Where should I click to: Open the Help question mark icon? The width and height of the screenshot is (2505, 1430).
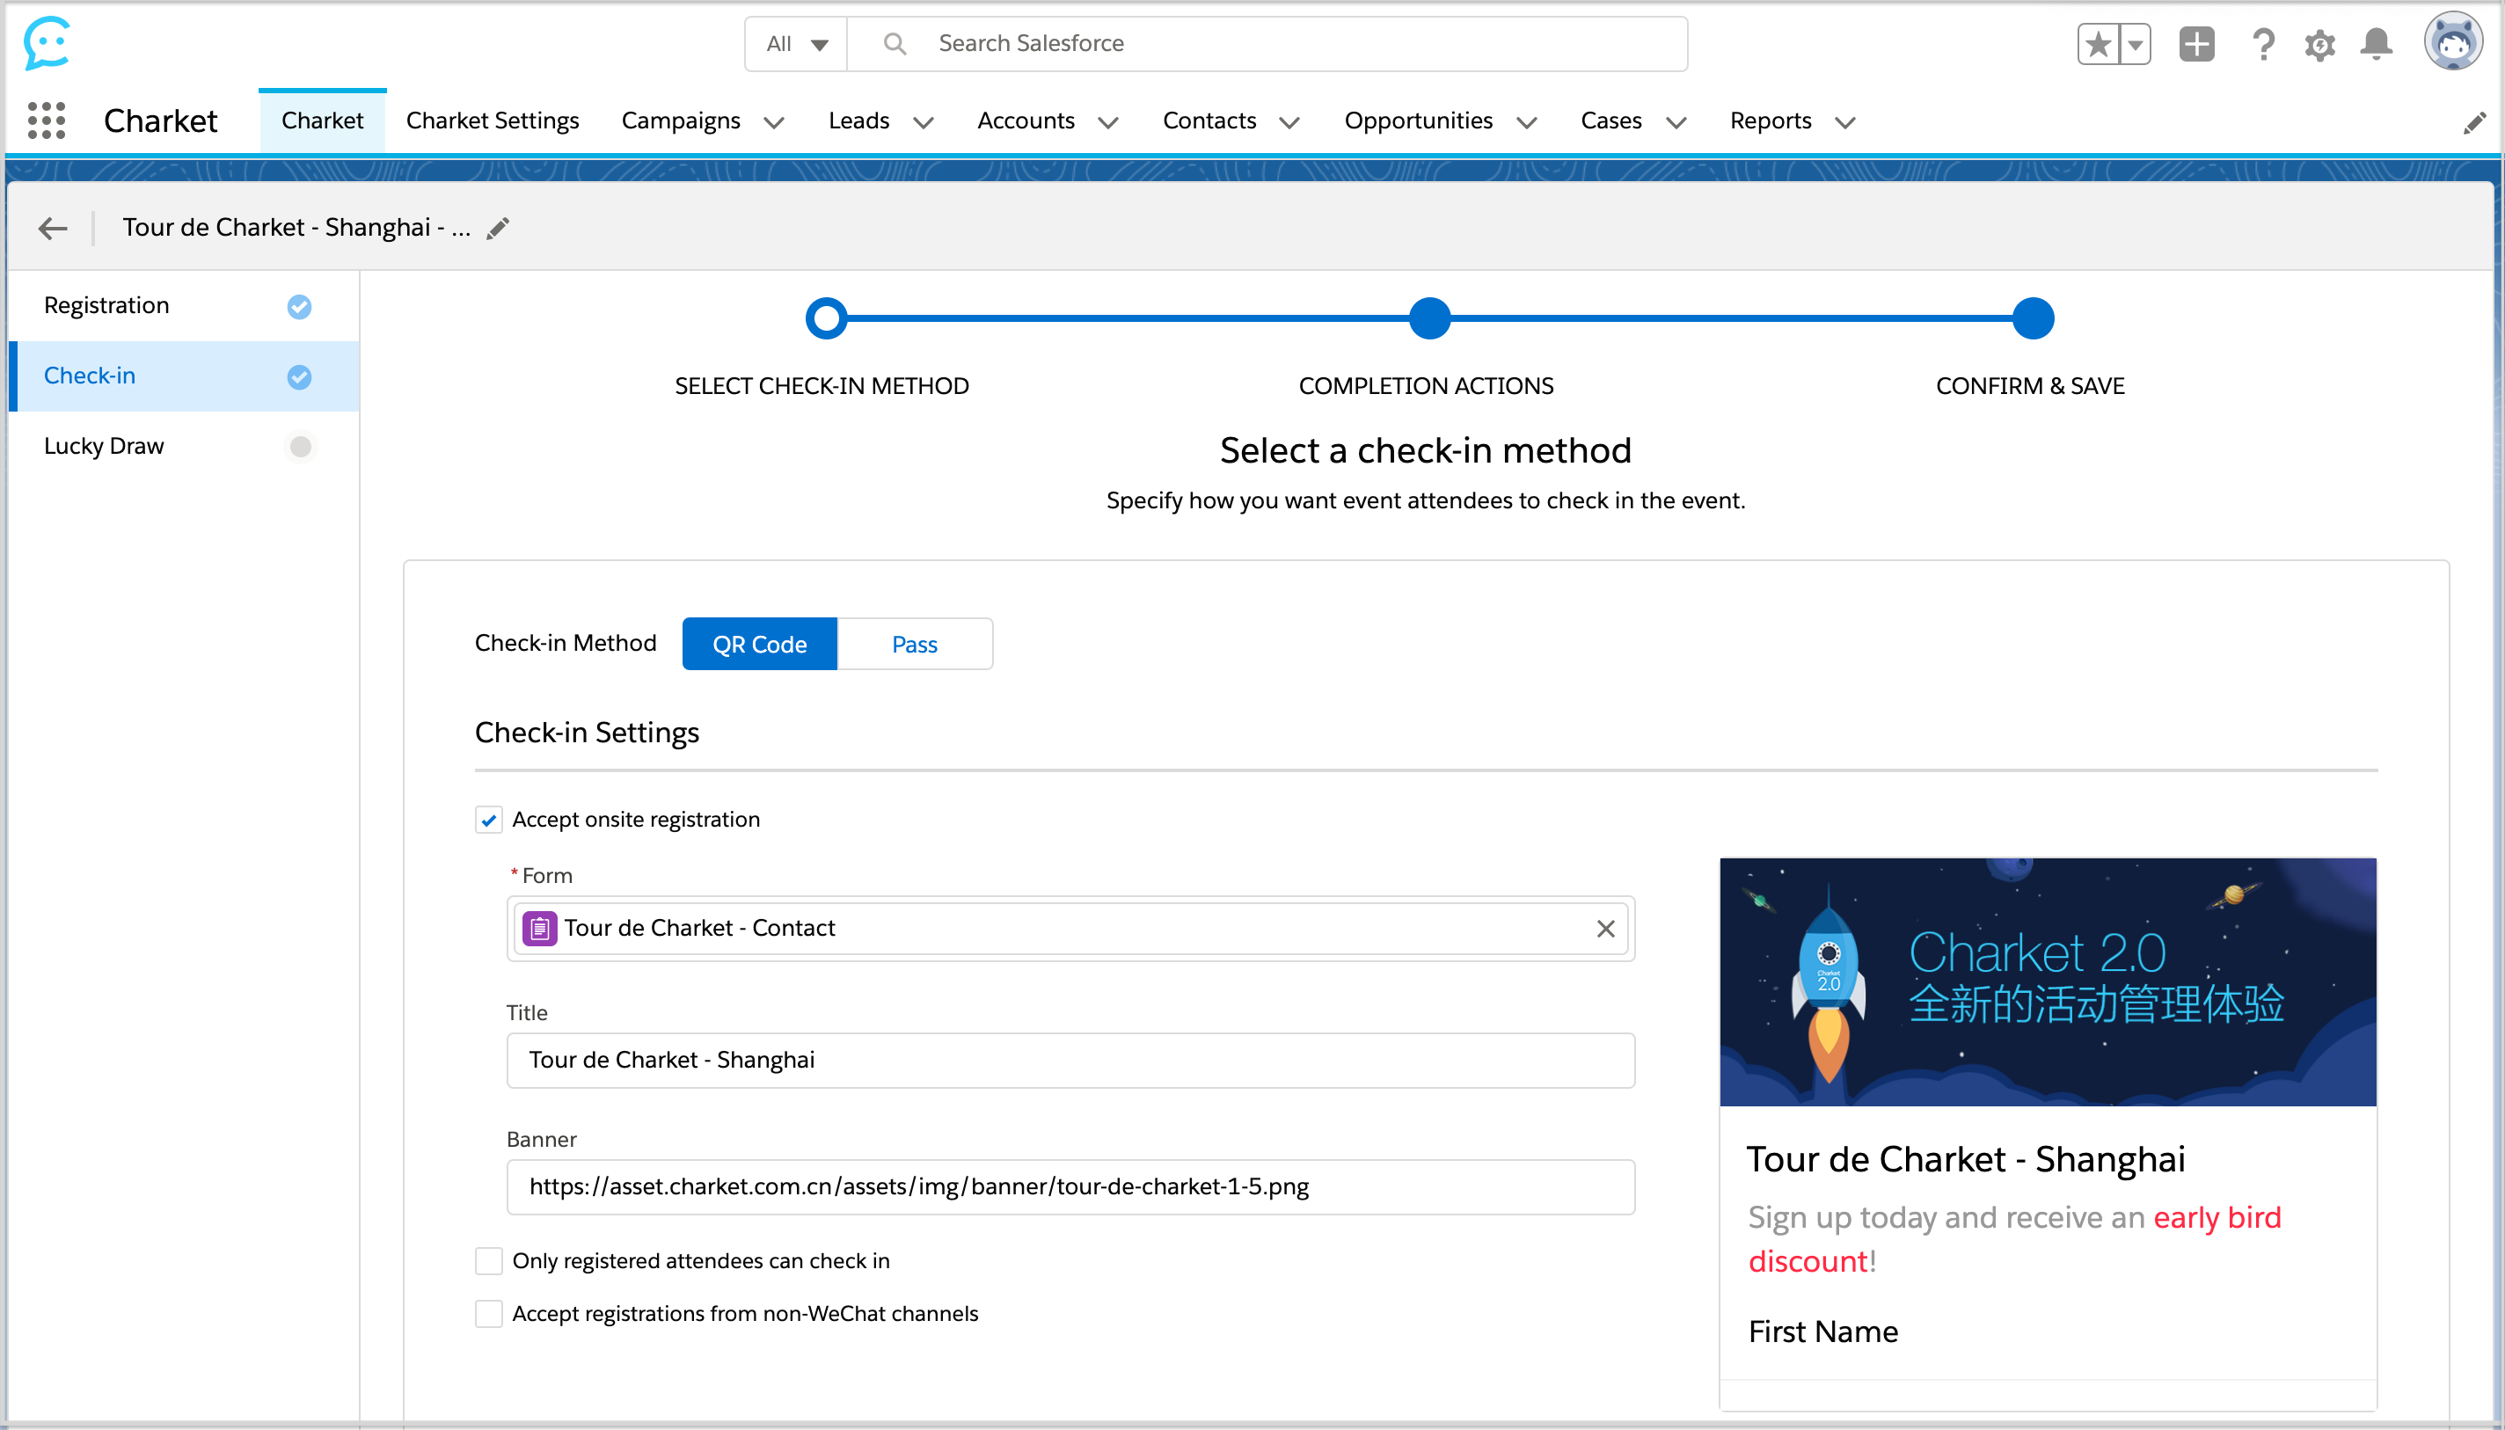[2262, 44]
